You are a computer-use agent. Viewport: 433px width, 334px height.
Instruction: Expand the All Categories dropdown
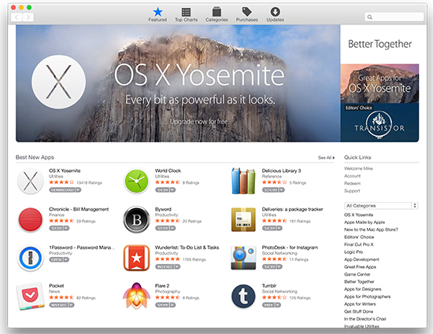click(x=381, y=206)
